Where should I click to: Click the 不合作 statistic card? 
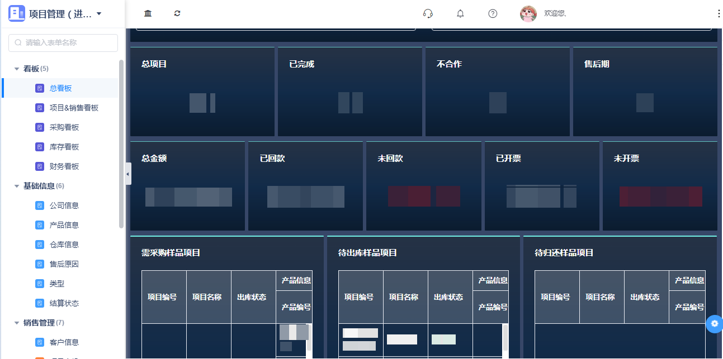pyautogui.click(x=498, y=92)
